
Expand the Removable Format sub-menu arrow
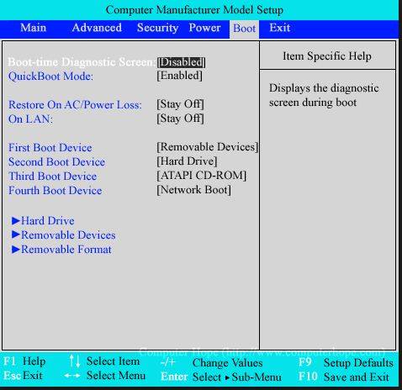coord(16,250)
